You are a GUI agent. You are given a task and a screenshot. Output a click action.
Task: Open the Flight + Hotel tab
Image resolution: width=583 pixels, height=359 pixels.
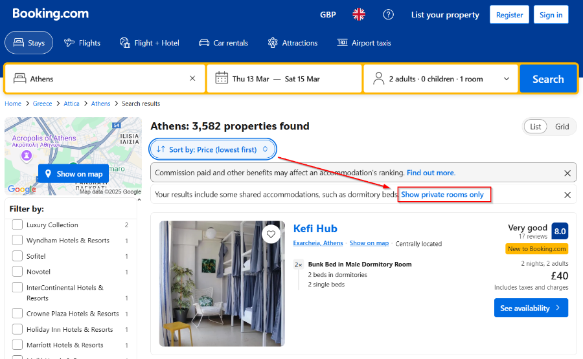(x=150, y=43)
